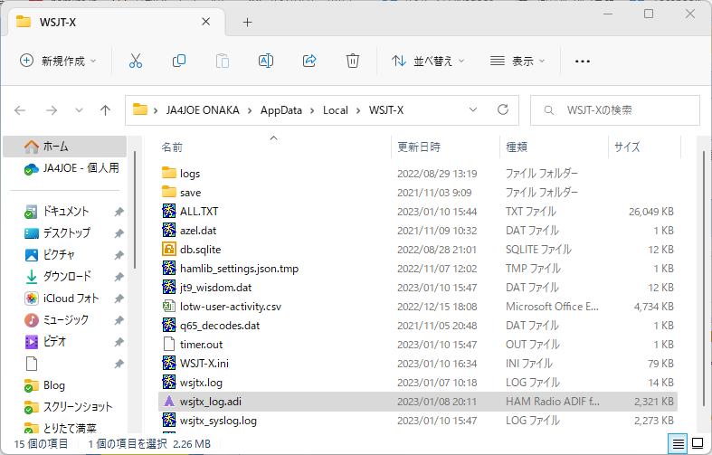Viewport: 712px width, 455px height.
Task: Add a new tab with plus button
Action: [x=247, y=23]
